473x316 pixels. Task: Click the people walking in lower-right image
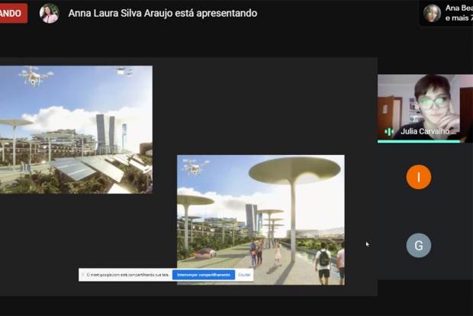(x=256, y=253)
